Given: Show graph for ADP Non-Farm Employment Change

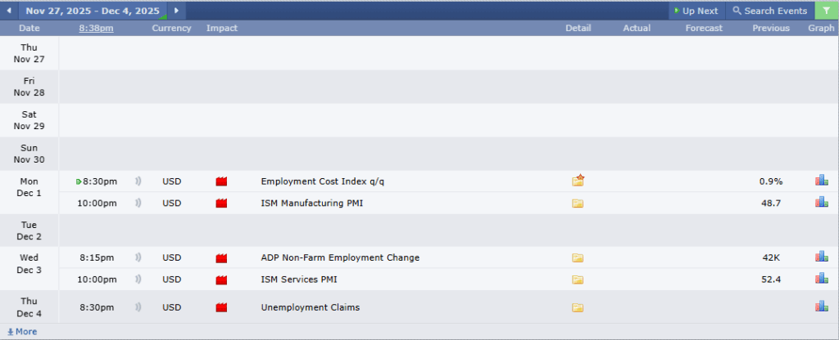Looking at the screenshot, I should point(821,257).
